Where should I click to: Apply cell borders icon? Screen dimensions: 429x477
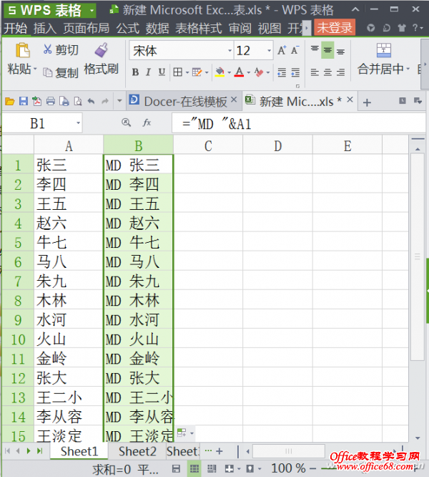pyautogui.click(x=177, y=72)
